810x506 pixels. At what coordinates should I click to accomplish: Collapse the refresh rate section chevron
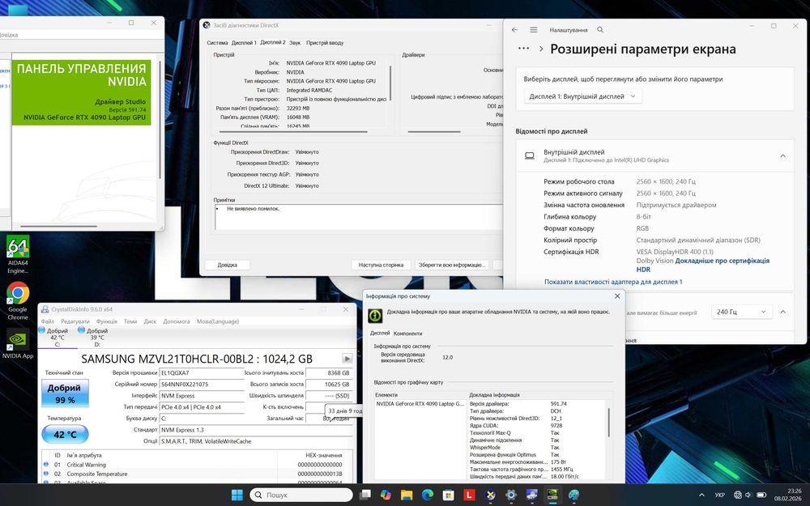tap(783, 312)
